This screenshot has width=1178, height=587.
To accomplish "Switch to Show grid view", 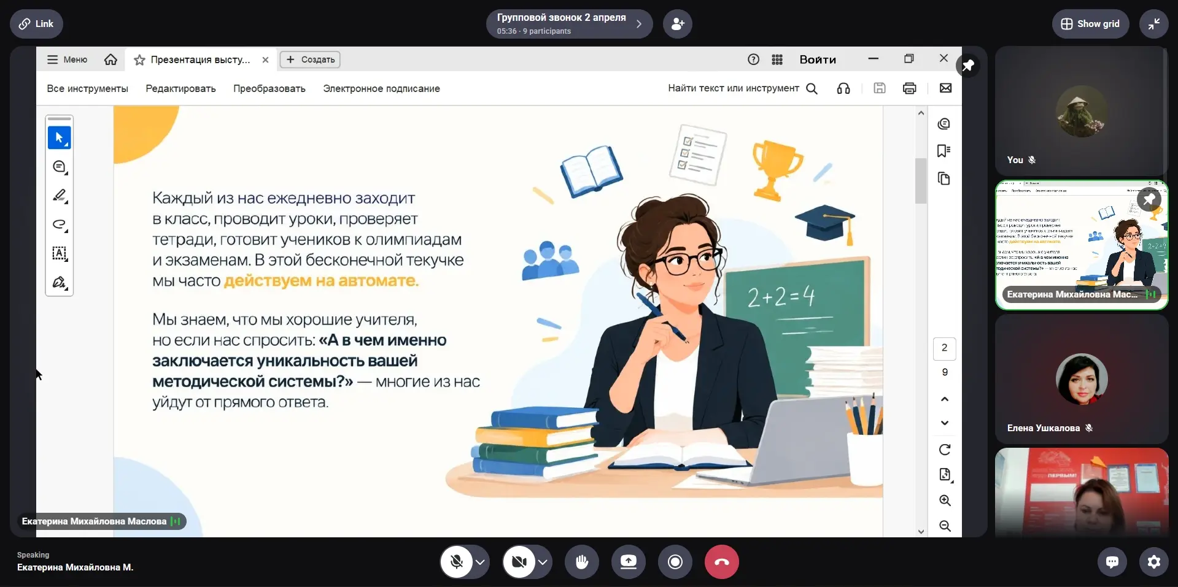I will click(1090, 24).
